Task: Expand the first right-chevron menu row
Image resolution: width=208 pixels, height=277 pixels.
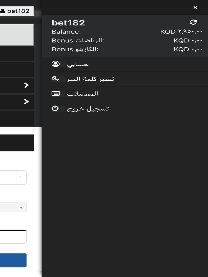Action: 26,85
